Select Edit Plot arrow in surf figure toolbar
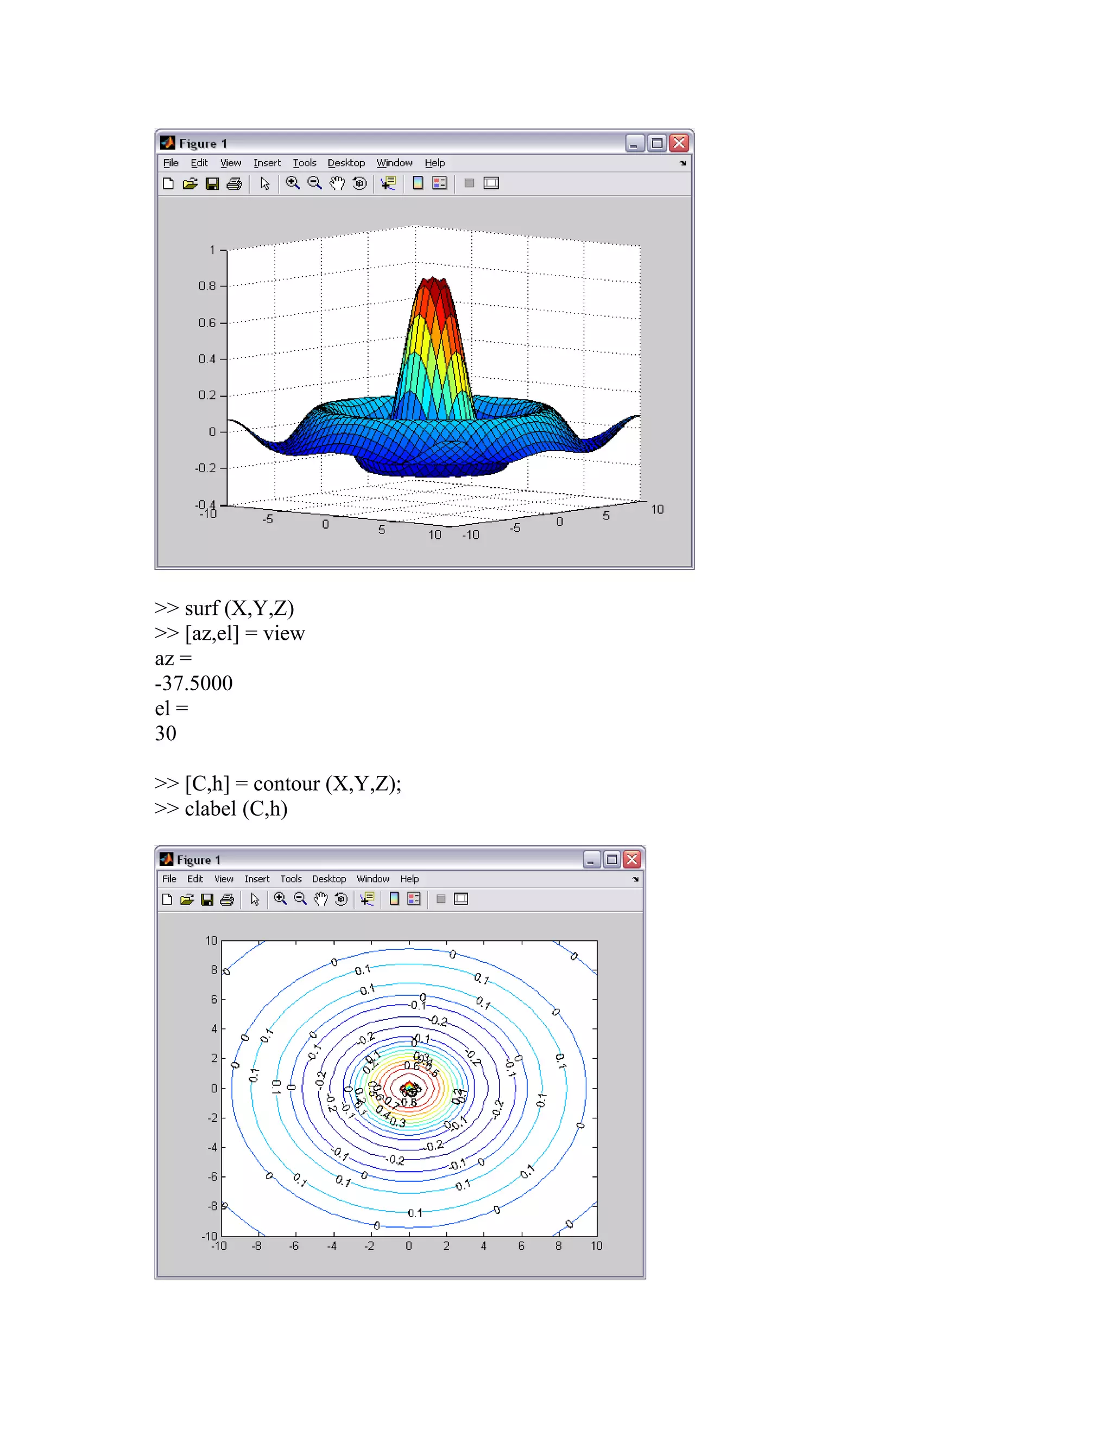Viewport: 1112px width, 1438px height. tap(265, 184)
